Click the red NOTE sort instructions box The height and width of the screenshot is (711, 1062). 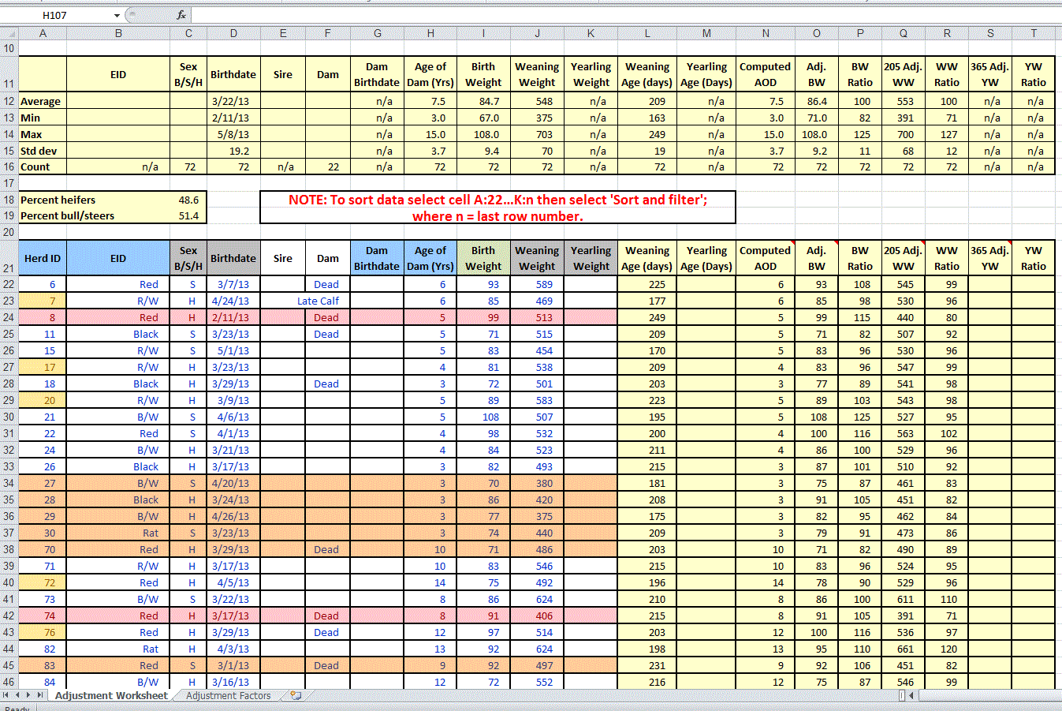coord(497,208)
